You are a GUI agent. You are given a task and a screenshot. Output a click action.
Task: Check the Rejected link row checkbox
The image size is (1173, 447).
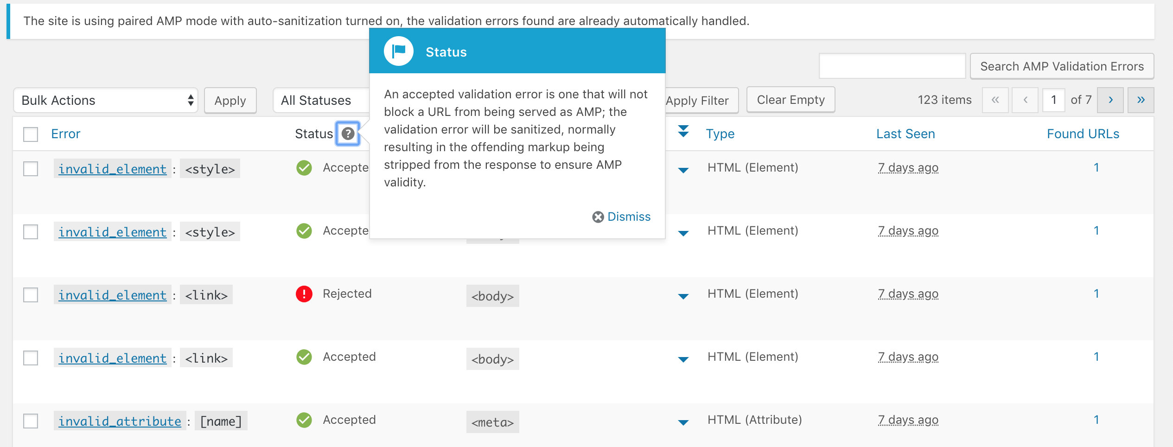[31, 295]
